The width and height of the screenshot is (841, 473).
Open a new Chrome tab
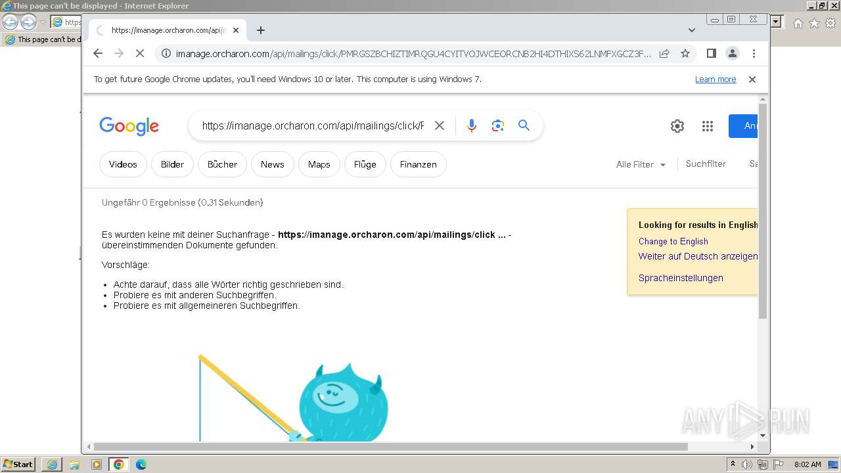[261, 30]
